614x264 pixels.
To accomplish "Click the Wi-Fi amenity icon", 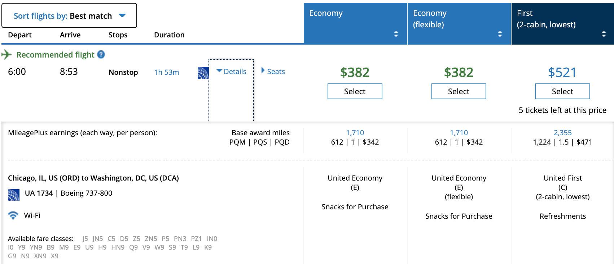I will tap(13, 215).
